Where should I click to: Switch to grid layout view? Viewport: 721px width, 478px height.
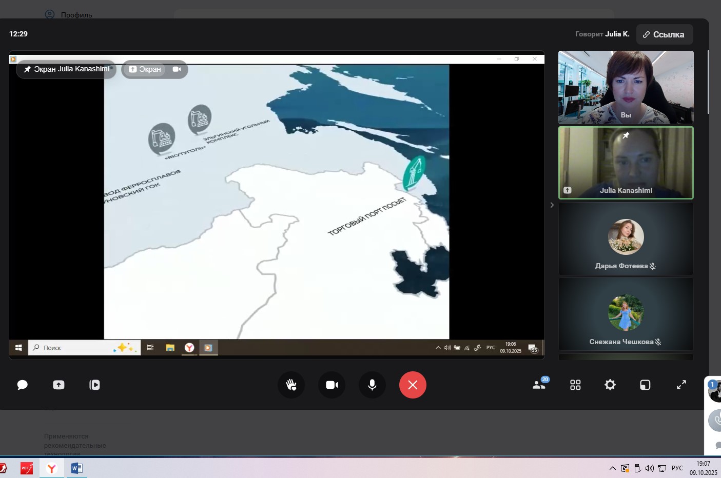[x=575, y=385]
